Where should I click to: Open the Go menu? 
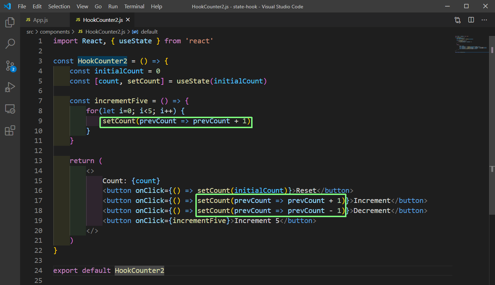[x=98, y=6]
